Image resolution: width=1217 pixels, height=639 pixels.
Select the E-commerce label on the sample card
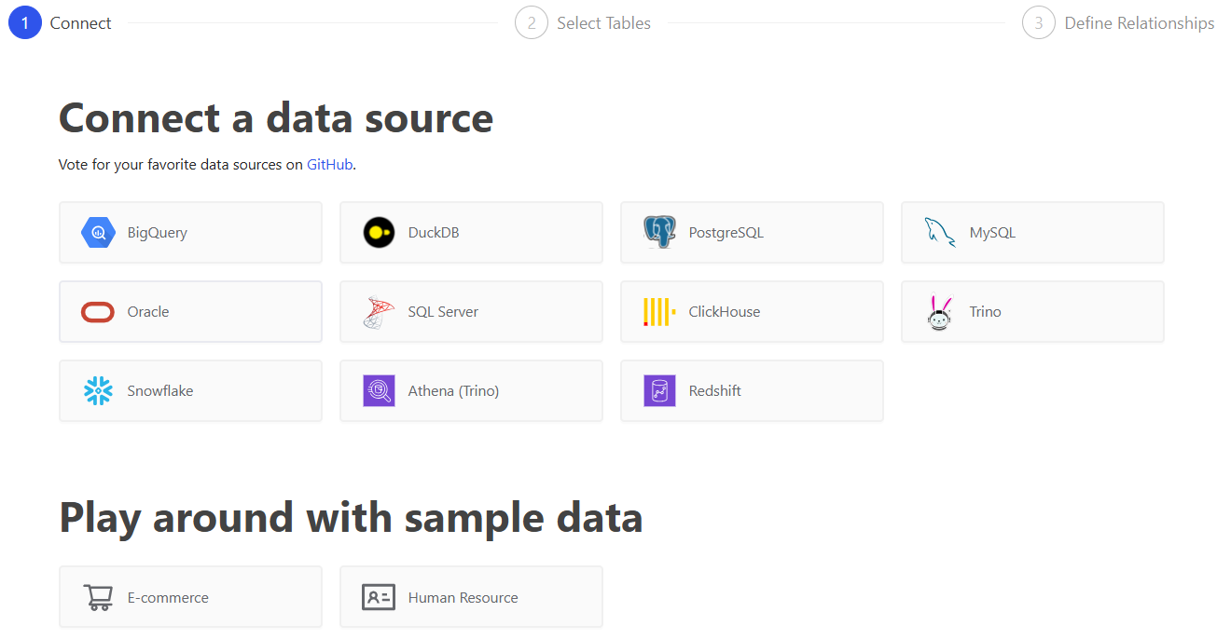click(x=168, y=598)
